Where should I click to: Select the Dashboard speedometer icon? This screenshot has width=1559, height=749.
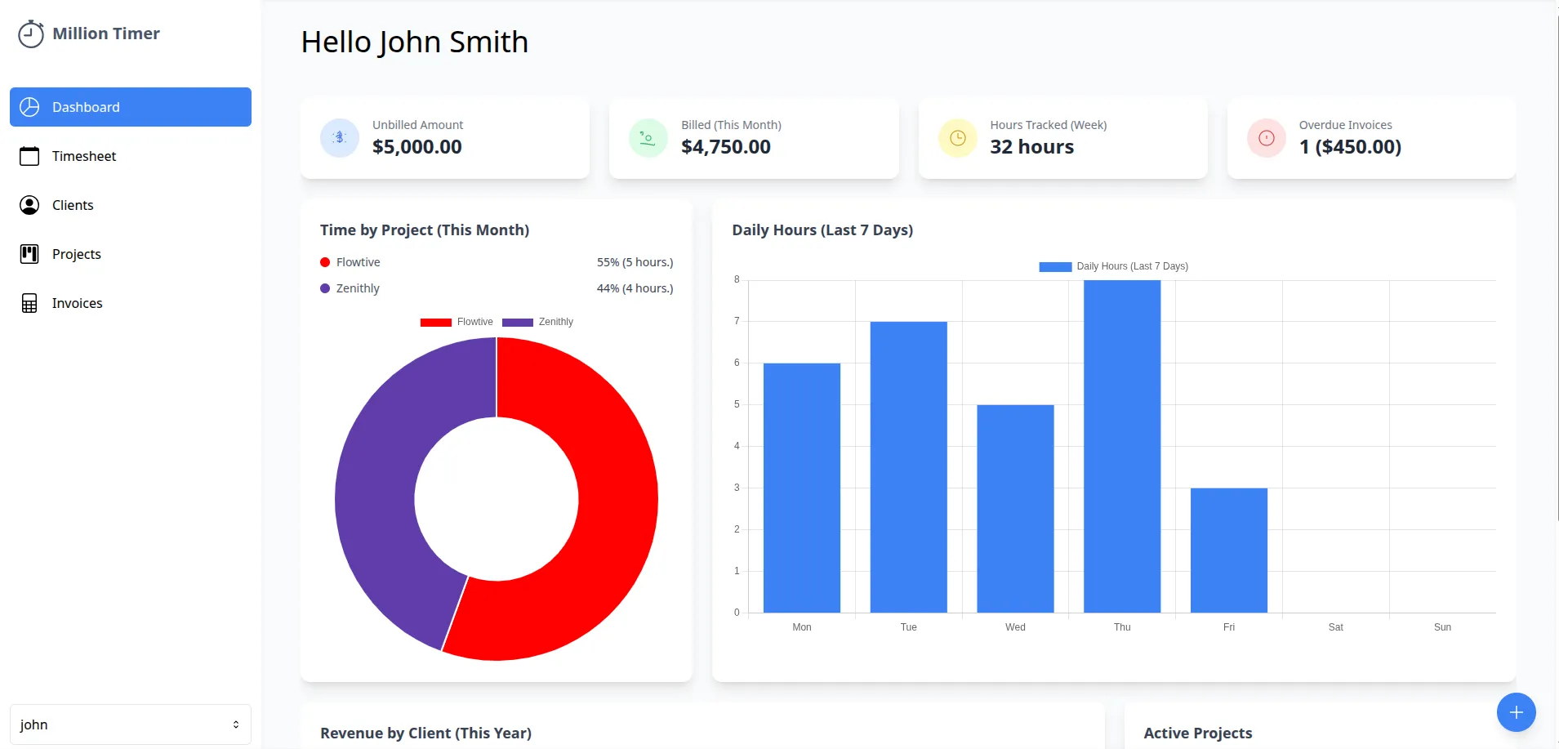29,107
